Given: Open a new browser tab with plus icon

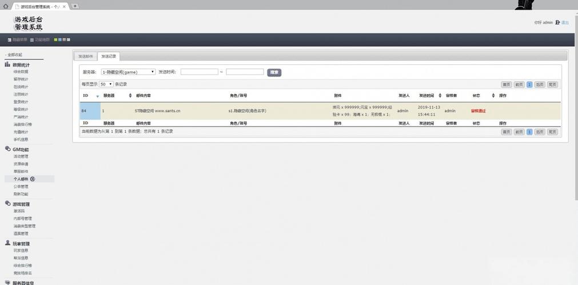Looking at the screenshot, I should pyautogui.click(x=75, y=6).
